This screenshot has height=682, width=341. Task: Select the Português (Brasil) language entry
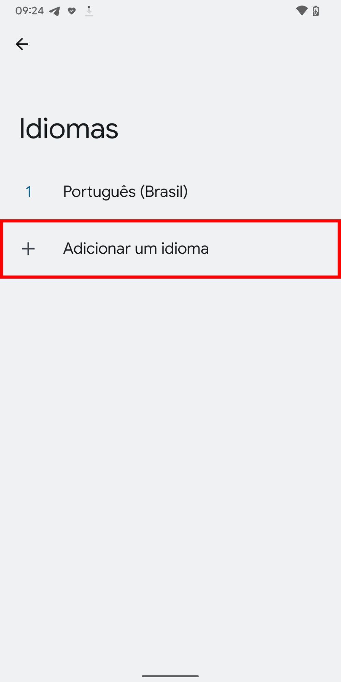[125, 192]
